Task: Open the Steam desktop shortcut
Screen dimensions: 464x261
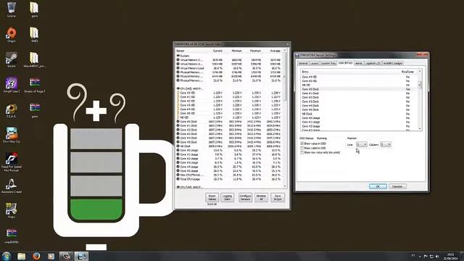Action: tap(12, 59)
